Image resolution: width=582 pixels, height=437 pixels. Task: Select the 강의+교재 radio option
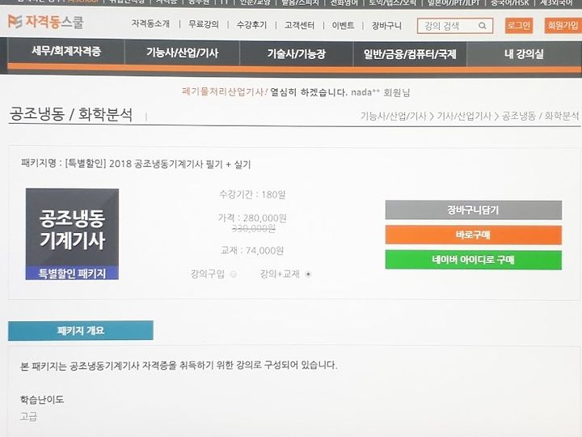[x=308, y=274]
